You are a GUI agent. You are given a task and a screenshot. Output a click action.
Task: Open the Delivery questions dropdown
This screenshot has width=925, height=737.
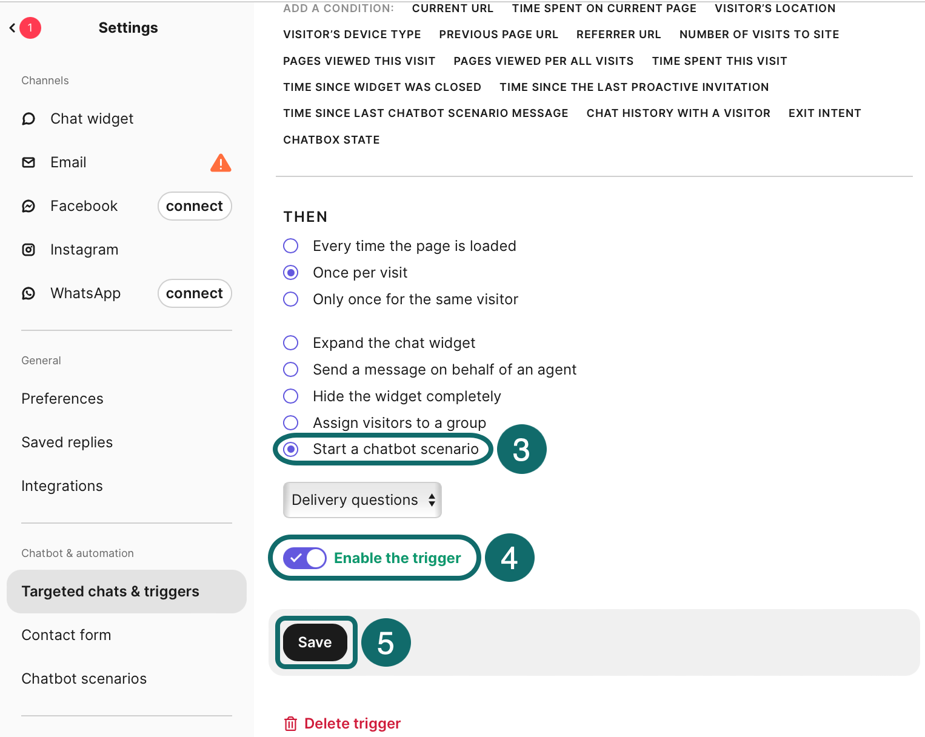(362, 500)
